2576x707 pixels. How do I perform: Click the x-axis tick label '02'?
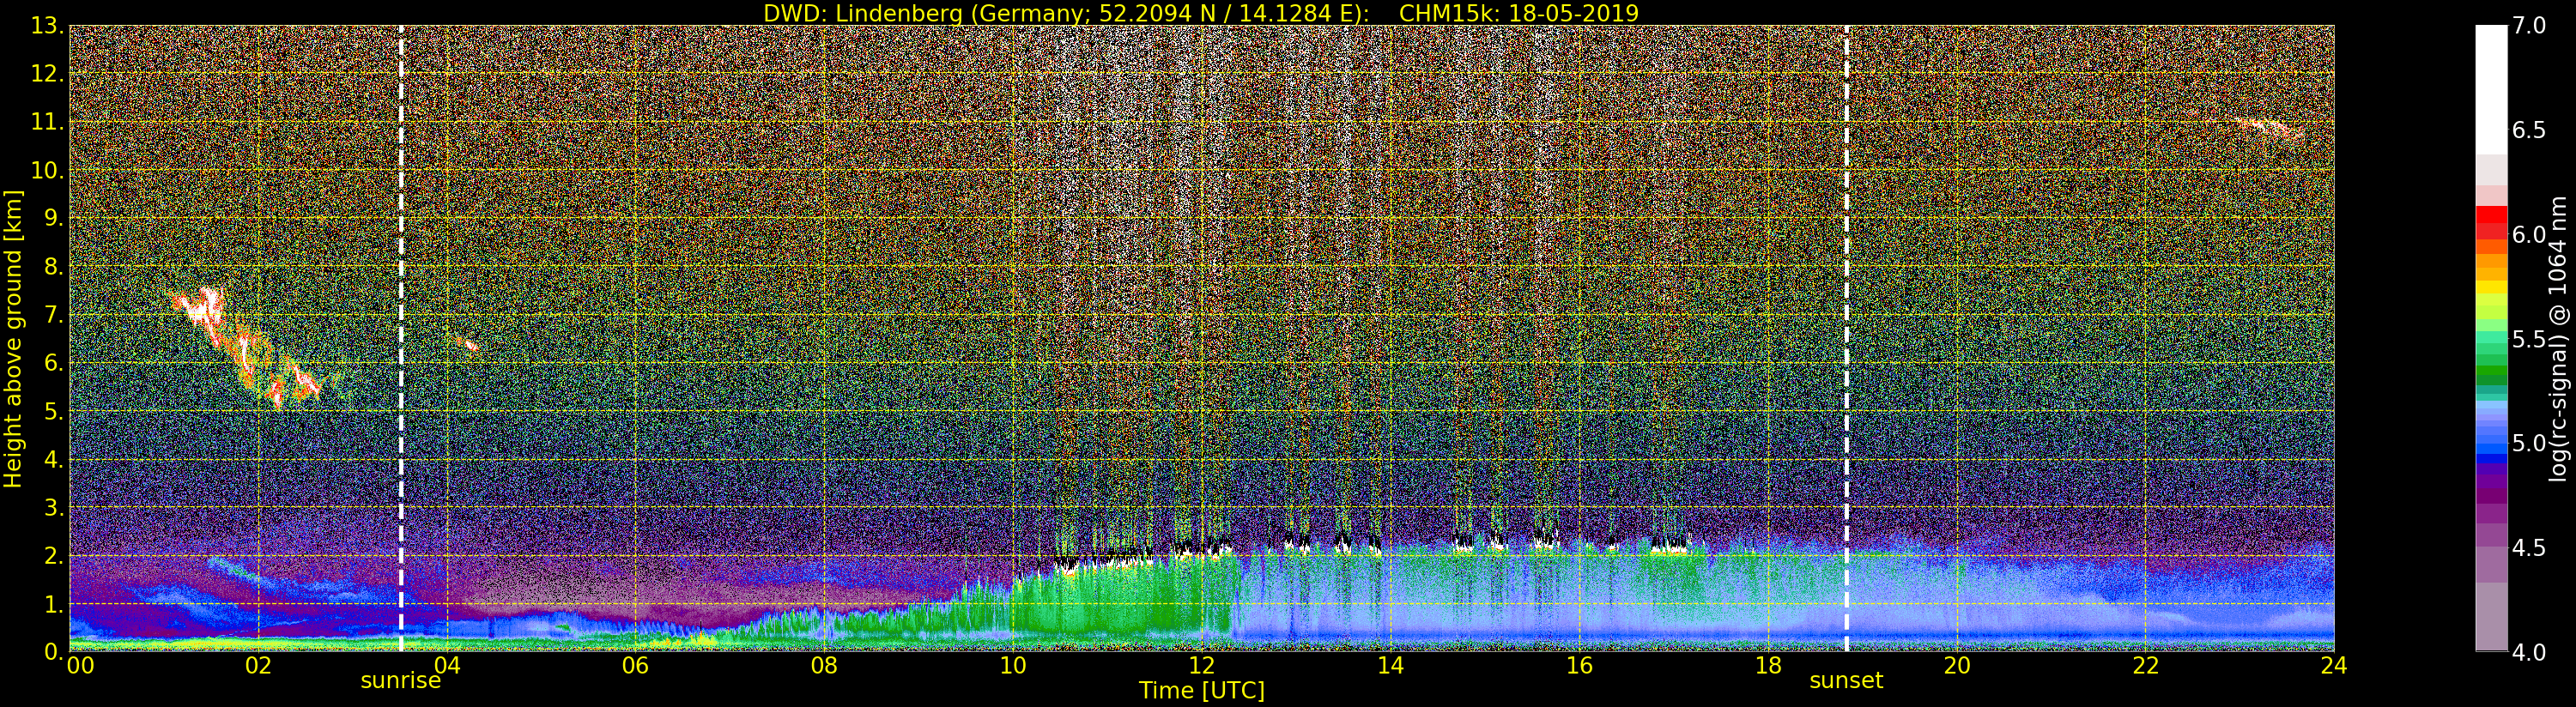click(258, 666)
